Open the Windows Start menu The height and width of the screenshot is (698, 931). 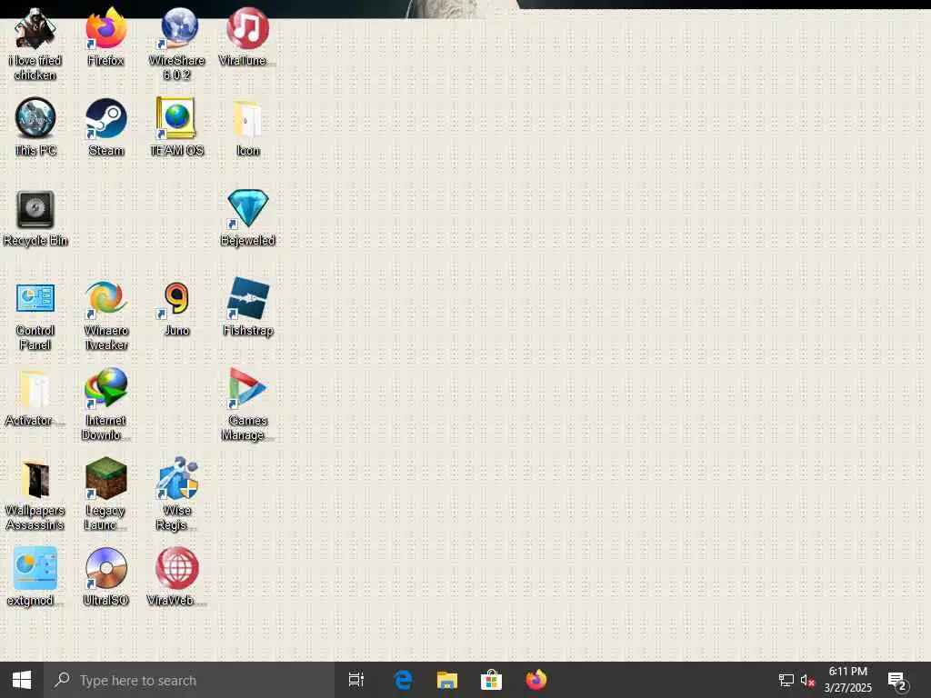click(x=22, y=680)
